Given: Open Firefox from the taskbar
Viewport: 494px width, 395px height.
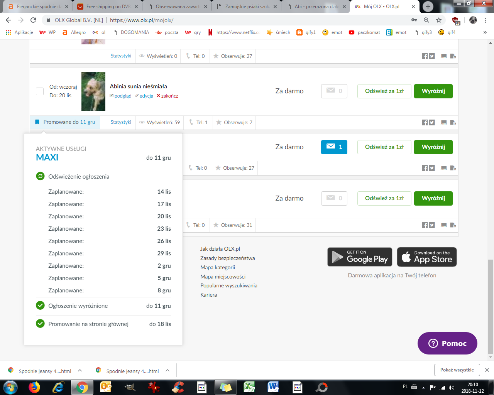Looking at the screenshot, I should 34,387.
